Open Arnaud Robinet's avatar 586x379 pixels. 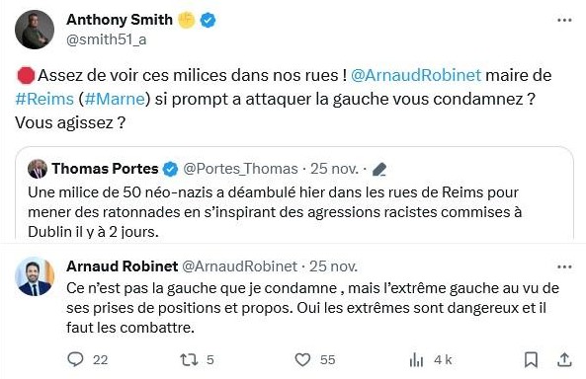35,276
